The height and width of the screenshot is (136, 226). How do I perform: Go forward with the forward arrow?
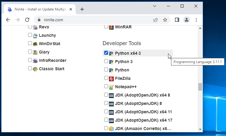pyautogui.click(x=18, y=20)
